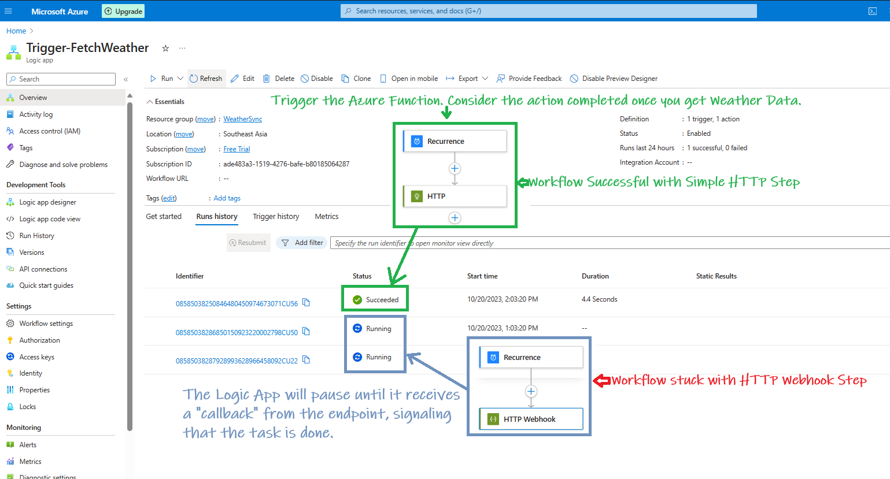Open WeatherSync resource group link
890x479 pixels.
click(243, 119)
